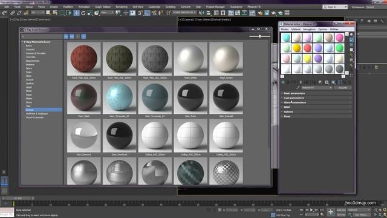Viewport: 387px width, 218px height.
Task: Click the asset browser search field
Action: [42, 36]
